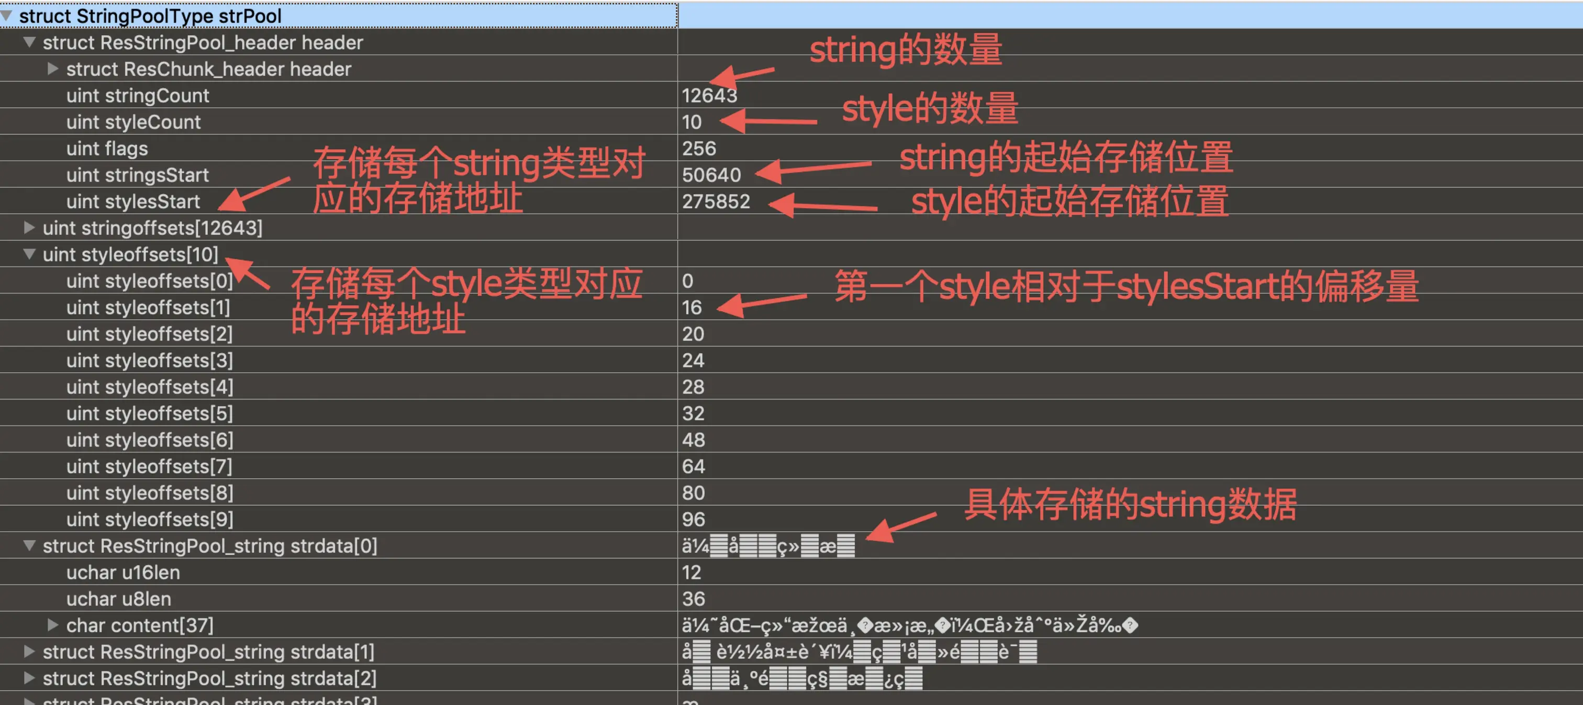Select the styleoffsets[0] entry
Image resolution: width=1583 pixels, height=705 pixels.
coord(149,281)
